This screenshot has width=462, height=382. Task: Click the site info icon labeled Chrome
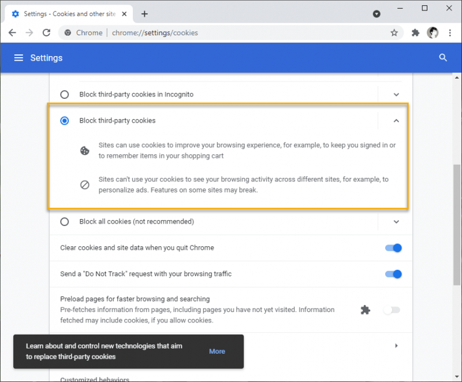[x=69, y=33]
